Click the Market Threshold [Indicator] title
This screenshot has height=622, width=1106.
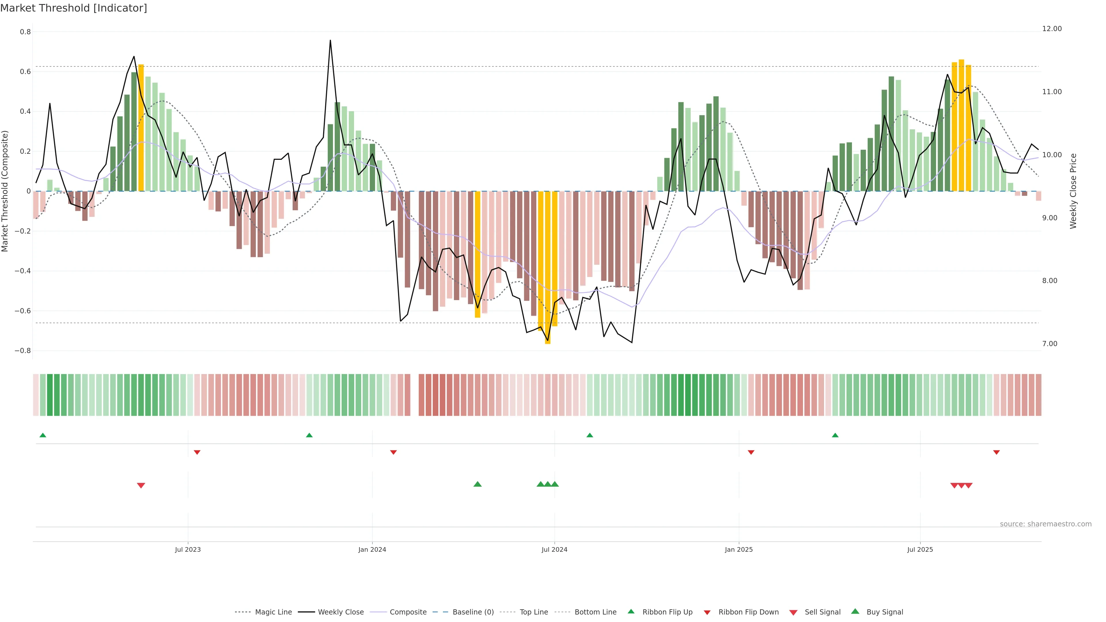click(x=74, y=8)
